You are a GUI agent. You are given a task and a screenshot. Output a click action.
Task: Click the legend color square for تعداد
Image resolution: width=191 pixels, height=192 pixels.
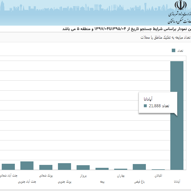pos(174,50)
